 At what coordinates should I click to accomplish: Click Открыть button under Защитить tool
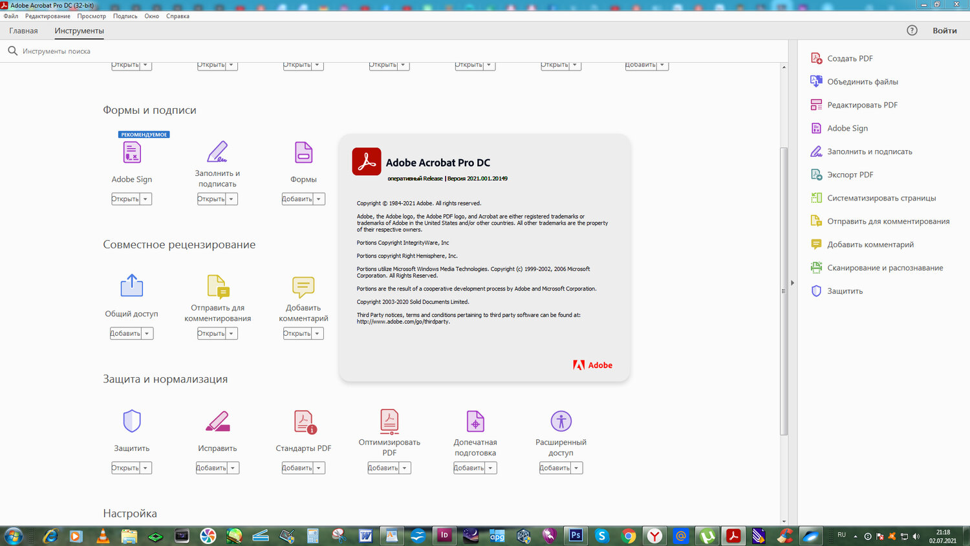click(125, 468)
